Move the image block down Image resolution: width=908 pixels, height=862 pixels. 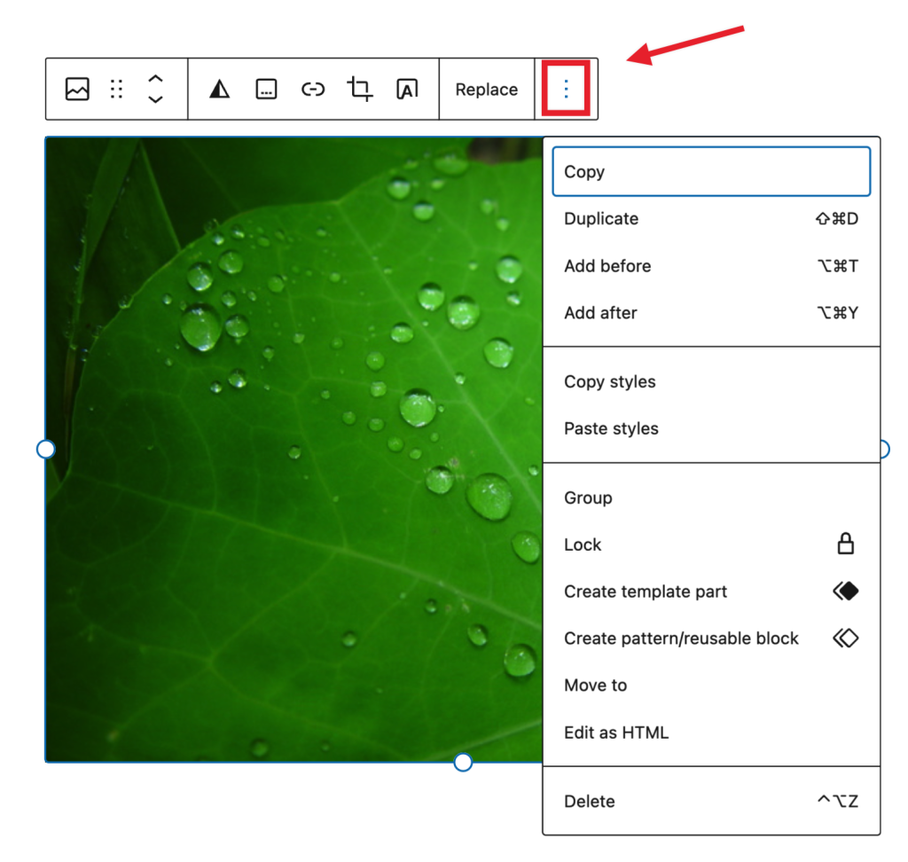pyautogui.click(x=155, y=98)
